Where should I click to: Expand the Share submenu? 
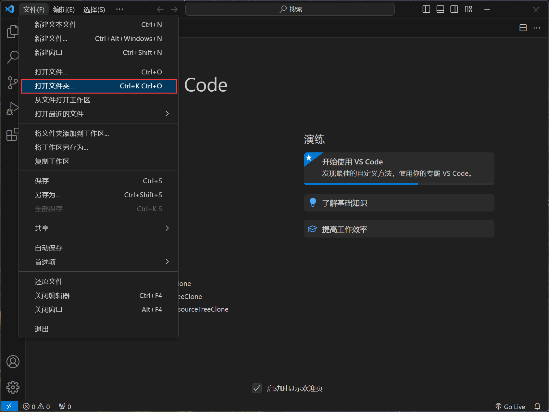(x=99, y=228)
